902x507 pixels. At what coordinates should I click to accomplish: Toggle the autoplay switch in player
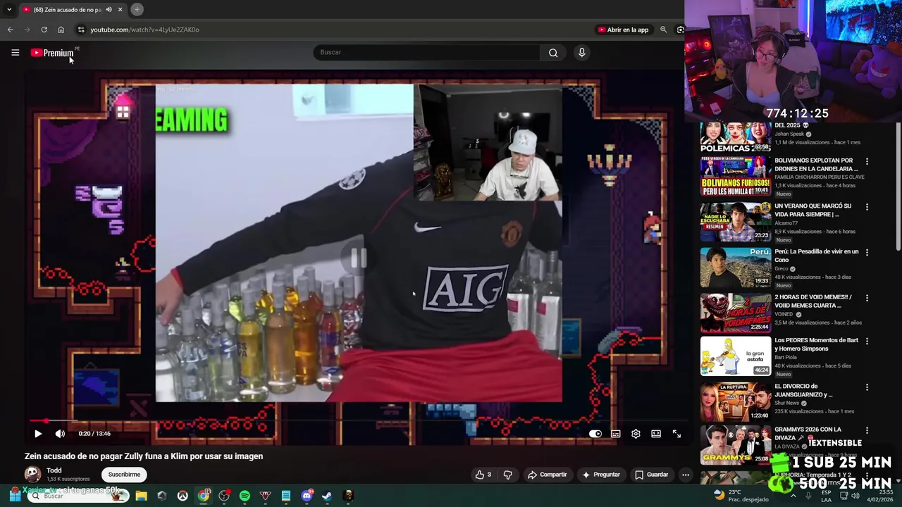click(595, 434)
